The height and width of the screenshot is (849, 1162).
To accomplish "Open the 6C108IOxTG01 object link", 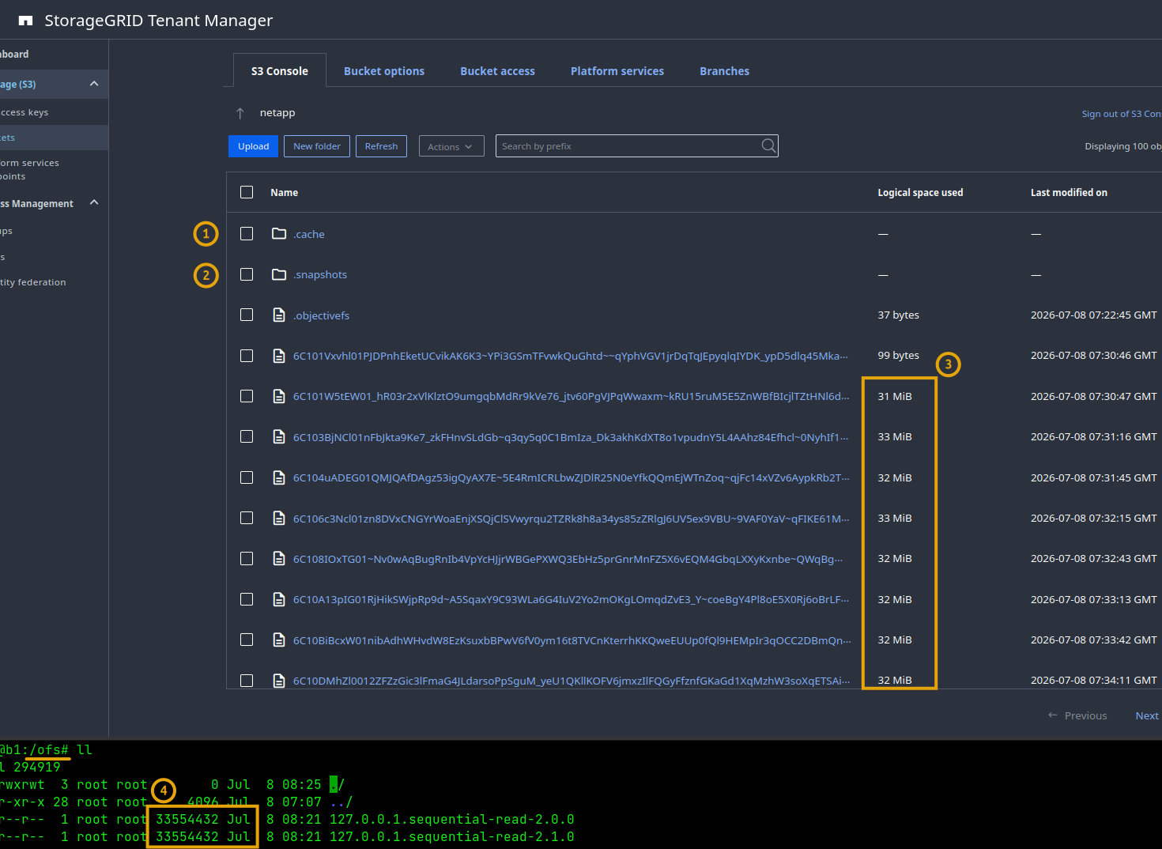I will click(x=568, y=559).
